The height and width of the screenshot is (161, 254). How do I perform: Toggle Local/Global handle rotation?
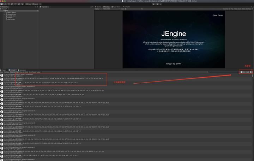click(x=35, y=4)
